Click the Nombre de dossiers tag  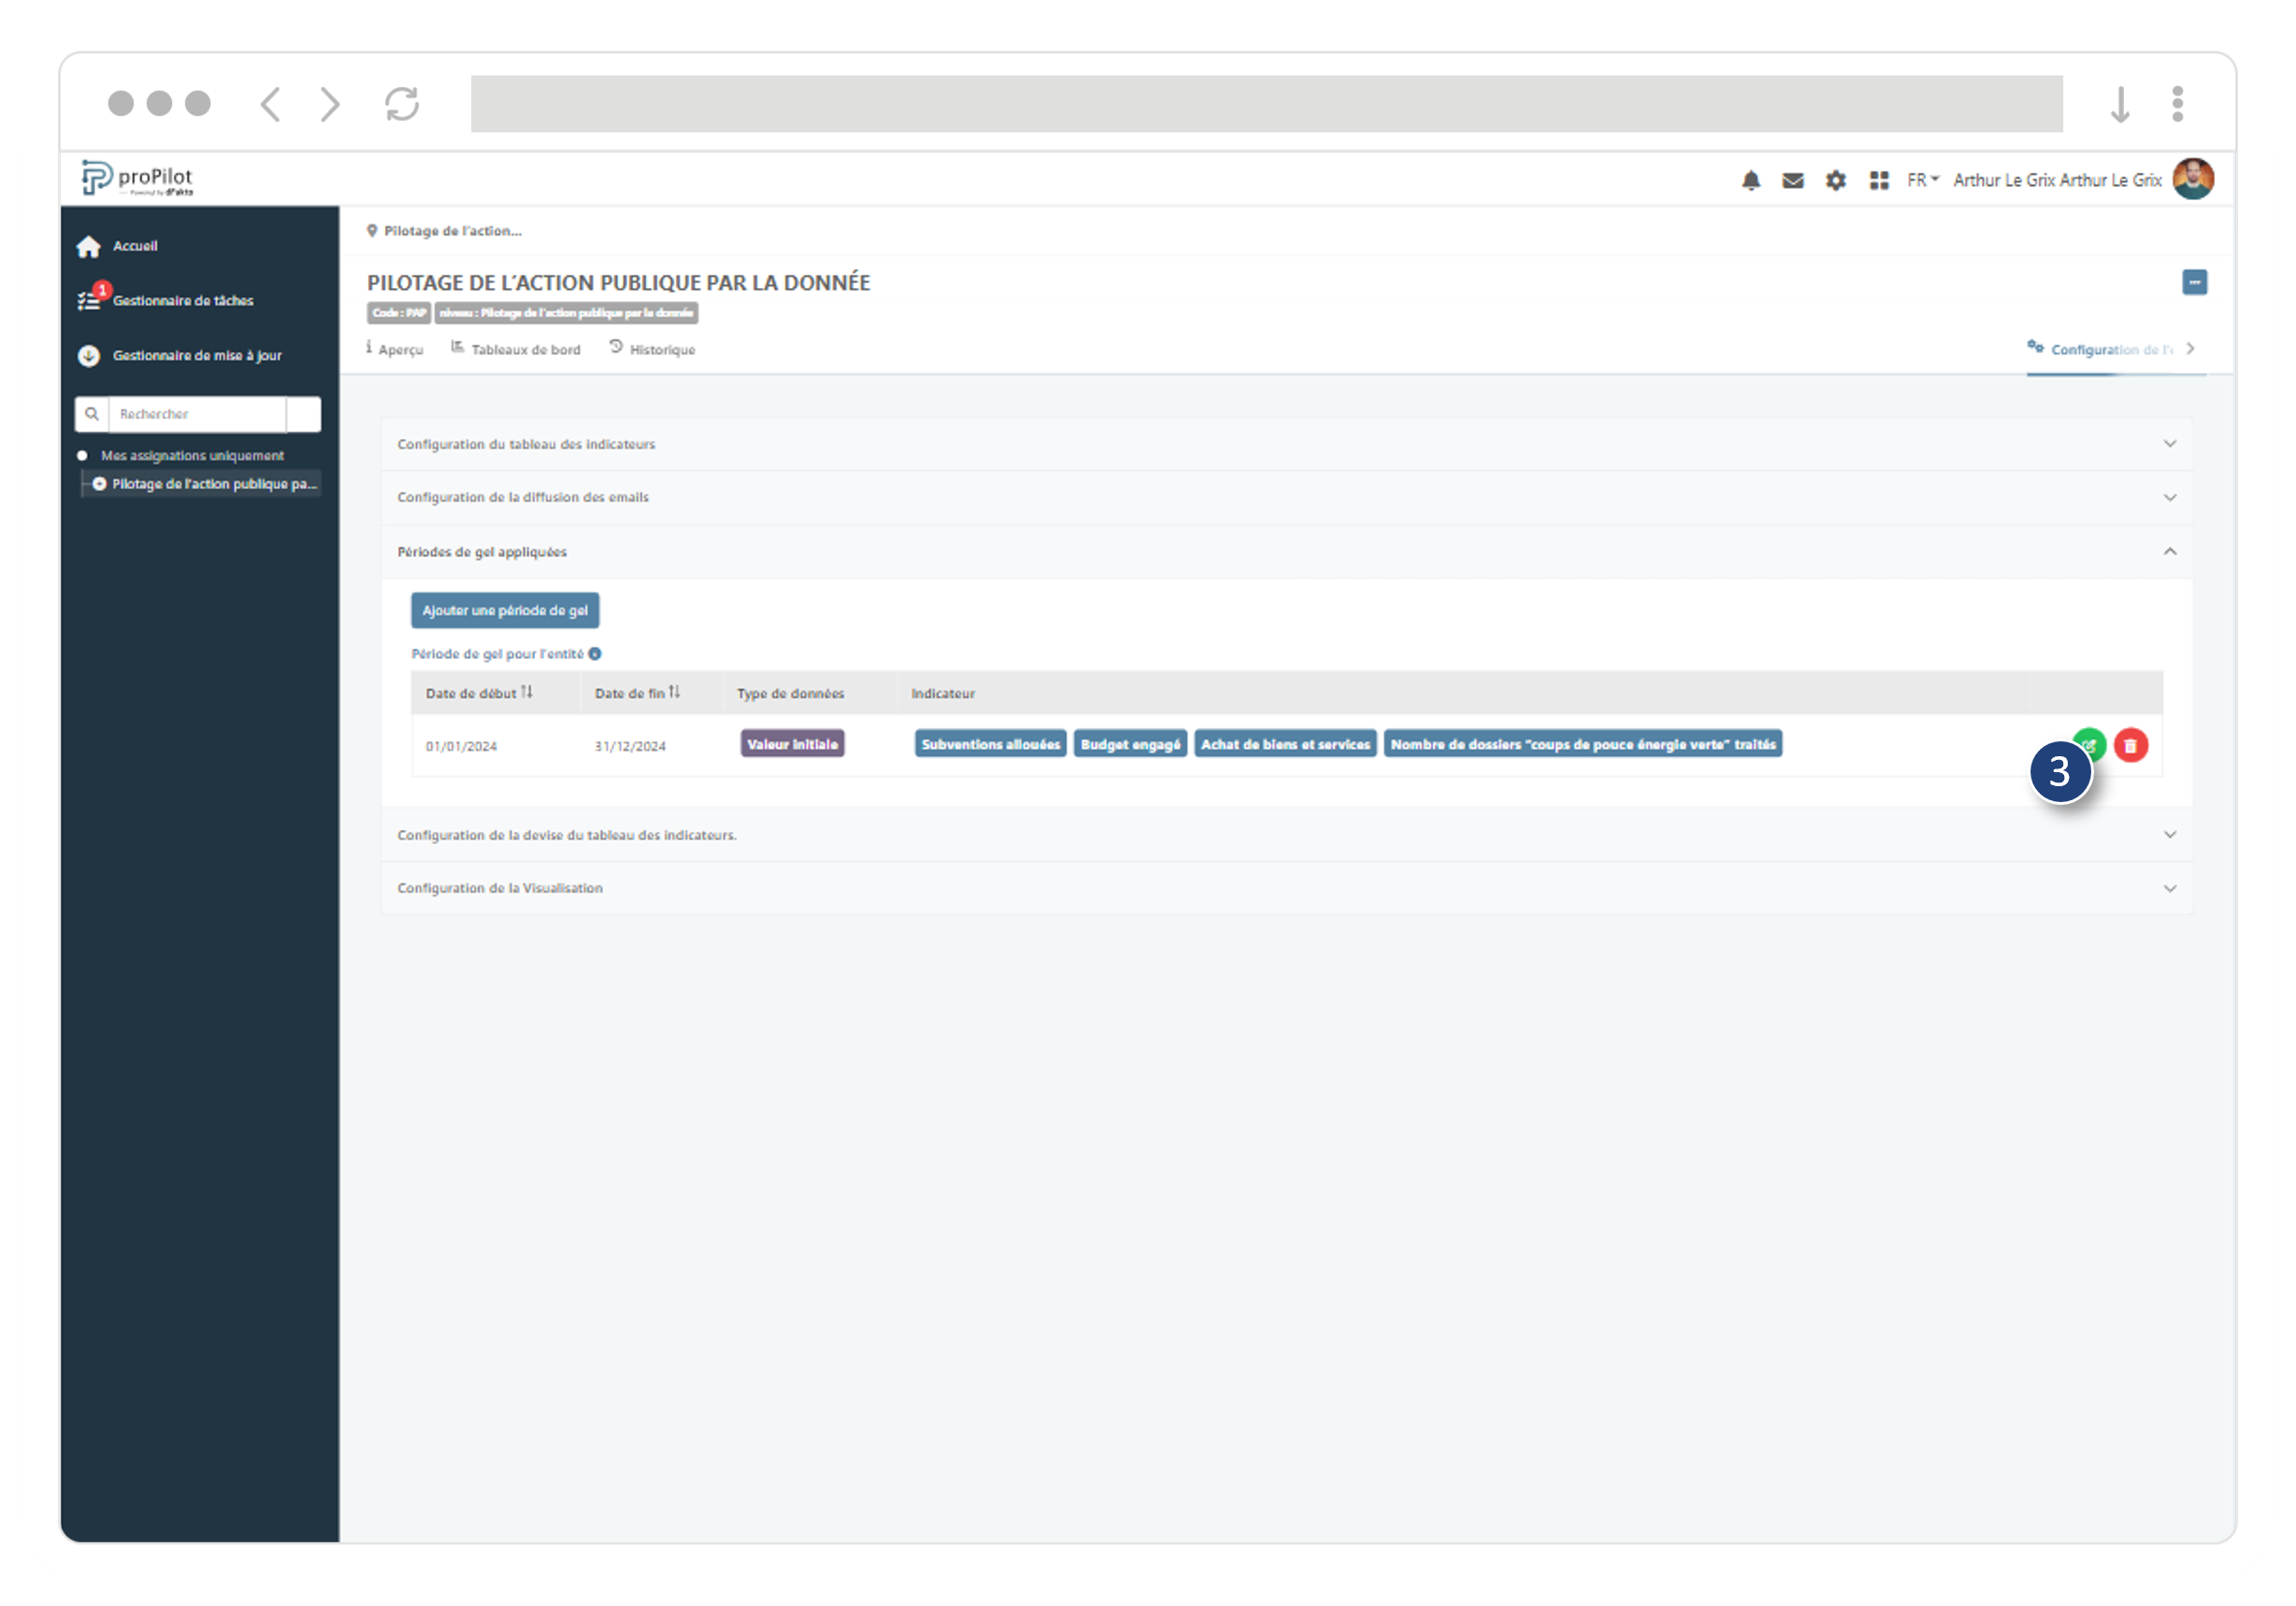[1582, 744]
